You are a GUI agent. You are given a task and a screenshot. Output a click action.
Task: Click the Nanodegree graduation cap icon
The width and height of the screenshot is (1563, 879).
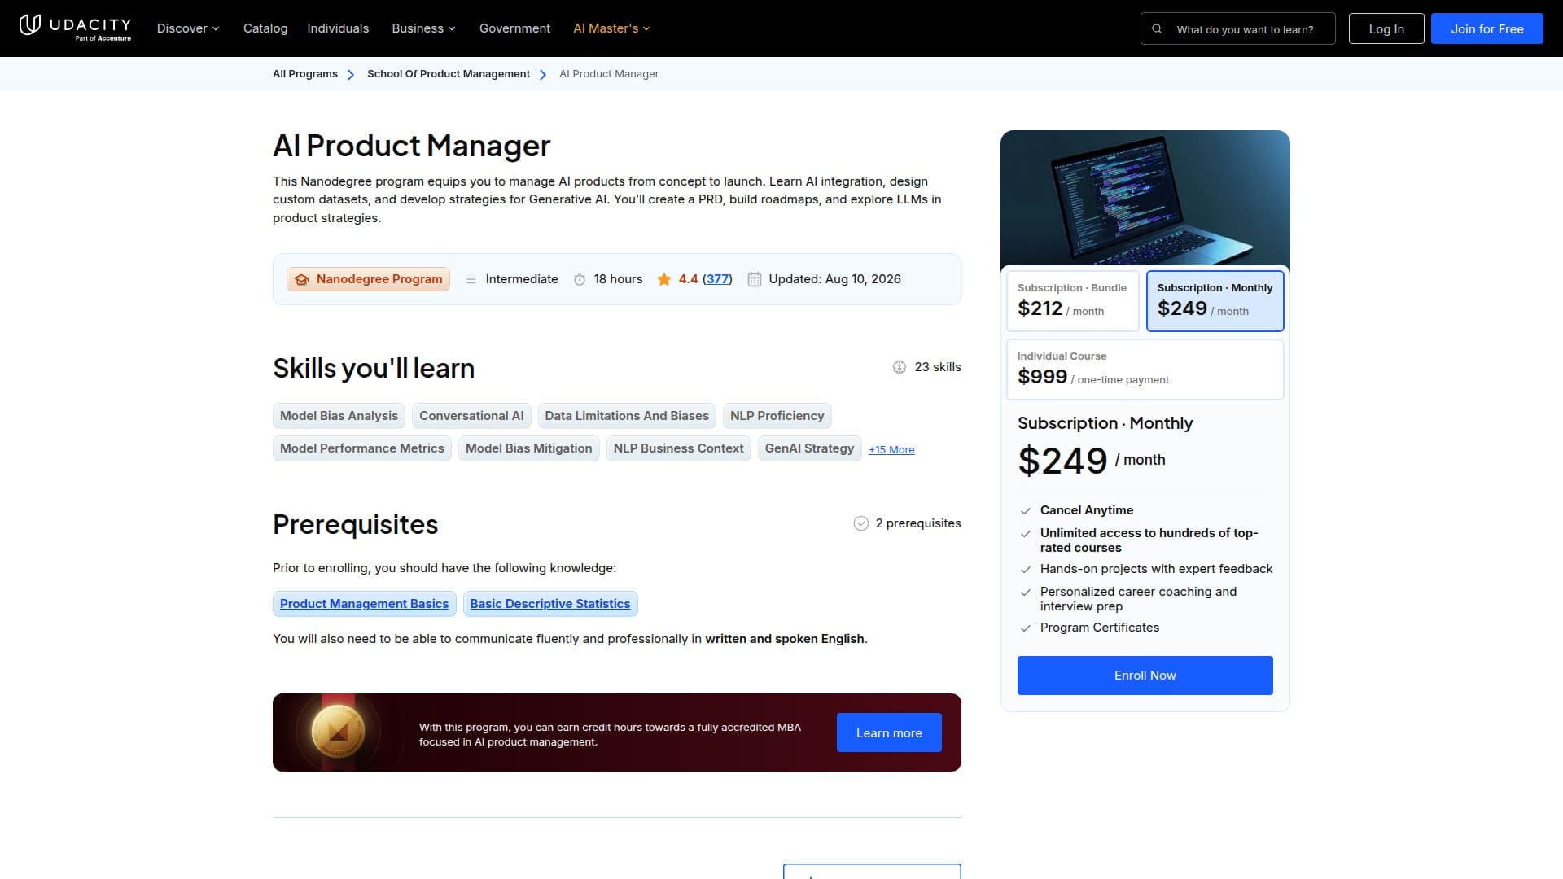coord(302,279)
